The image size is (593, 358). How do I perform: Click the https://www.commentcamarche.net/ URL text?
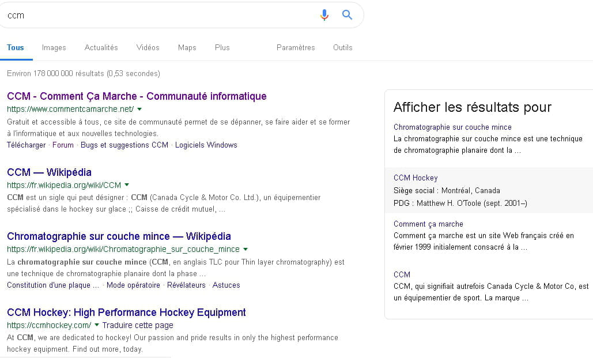[x=70, y=109]
